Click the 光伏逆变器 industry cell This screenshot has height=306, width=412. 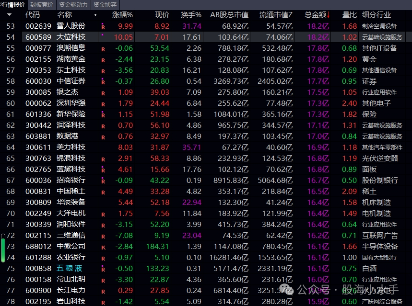(x=380, y=158)
